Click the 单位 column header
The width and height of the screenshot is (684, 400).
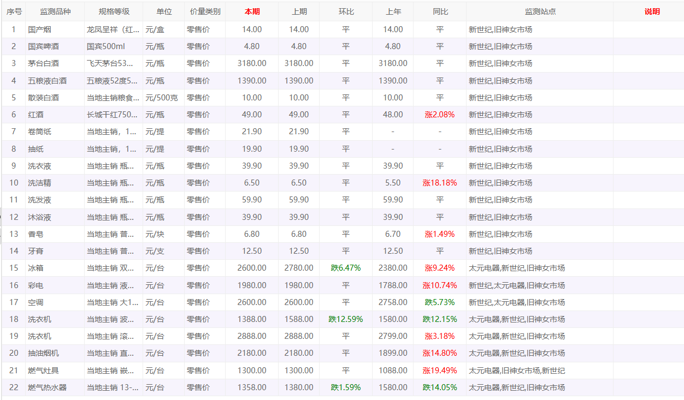[x=164, y=11]
